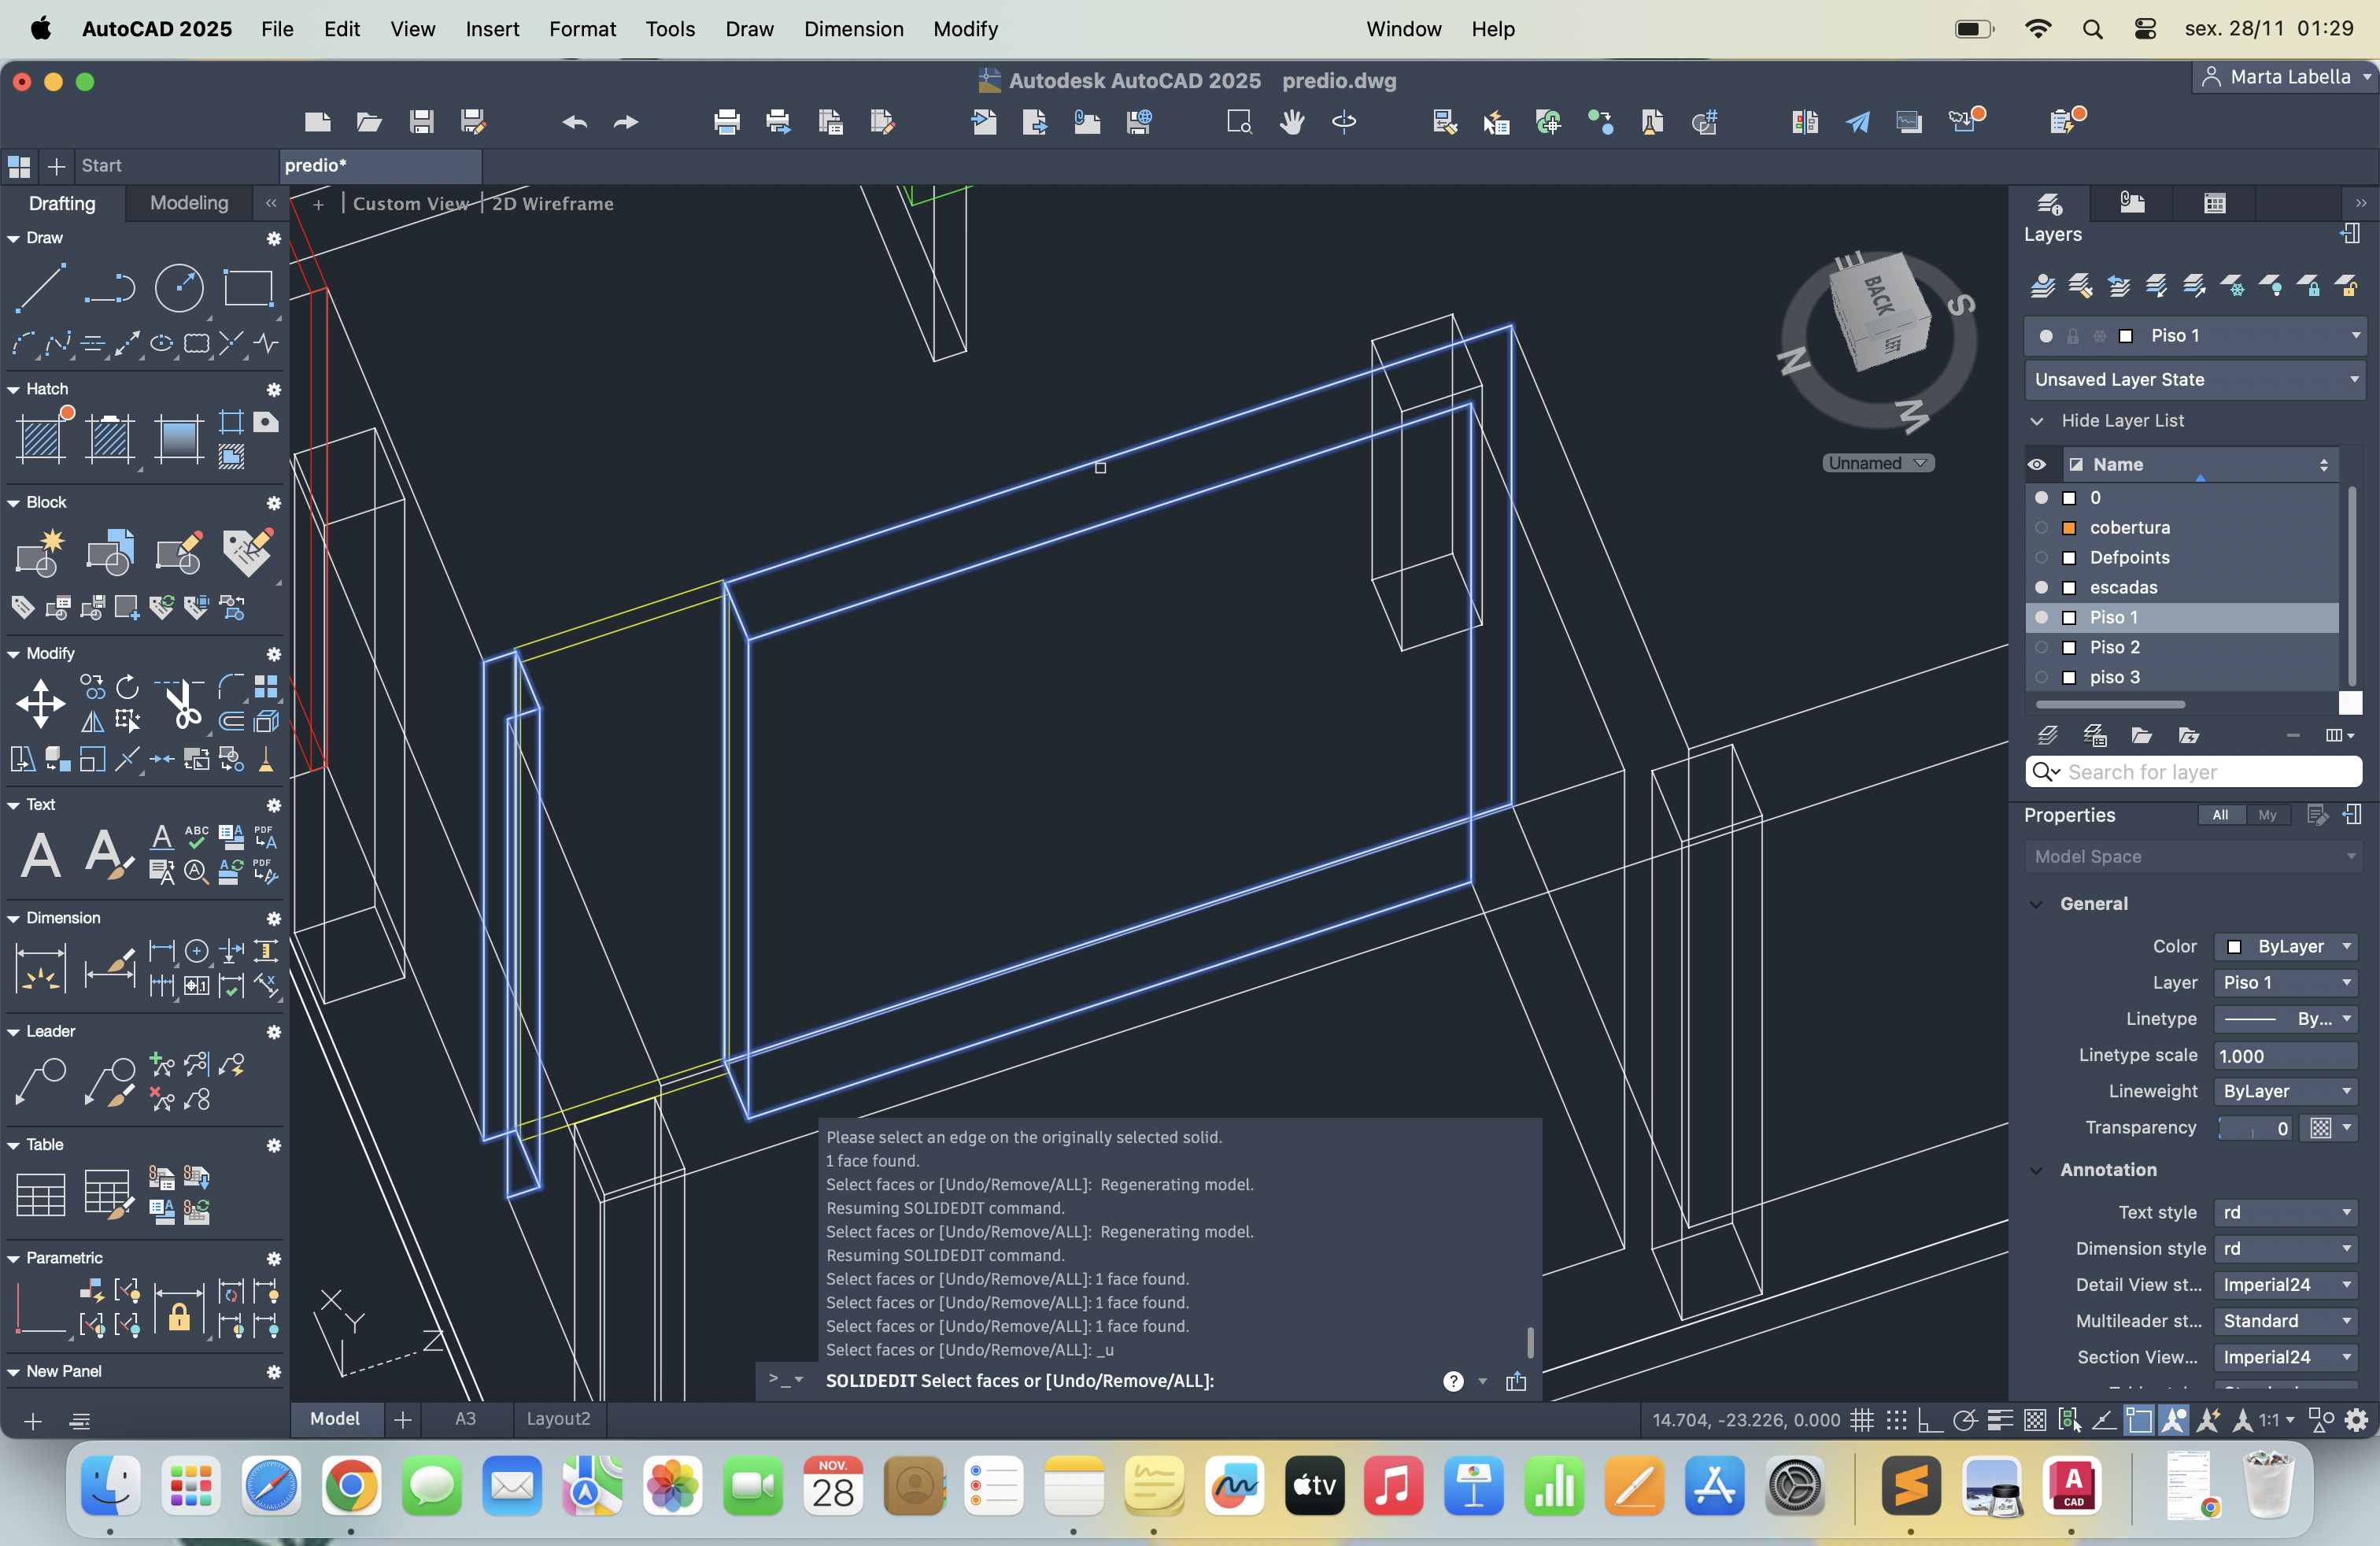Click the Move tool in Modify panel
The image size is (2380, 1546).
[x=40, y=704]
